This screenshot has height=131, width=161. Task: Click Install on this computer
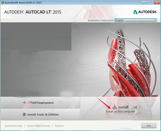120,109
